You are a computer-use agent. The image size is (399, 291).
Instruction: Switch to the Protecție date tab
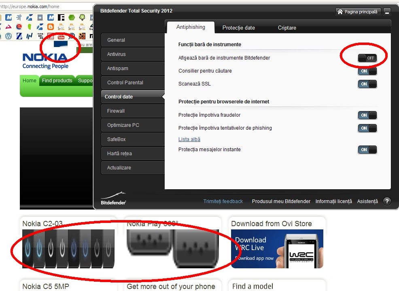click(x=238, y=28)
